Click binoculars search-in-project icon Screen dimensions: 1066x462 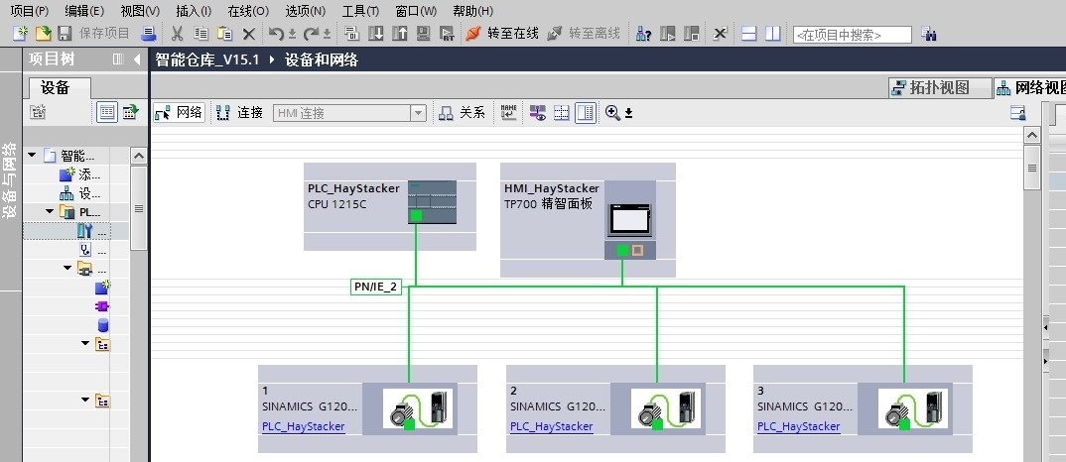click(929, 34)
